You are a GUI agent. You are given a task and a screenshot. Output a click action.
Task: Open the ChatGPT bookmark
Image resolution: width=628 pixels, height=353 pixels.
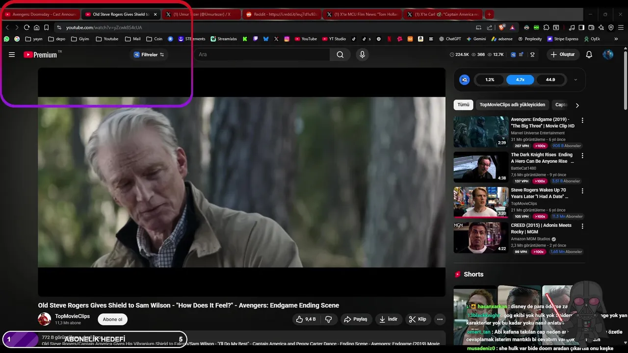pyautogui.click(x=449, y=39)
